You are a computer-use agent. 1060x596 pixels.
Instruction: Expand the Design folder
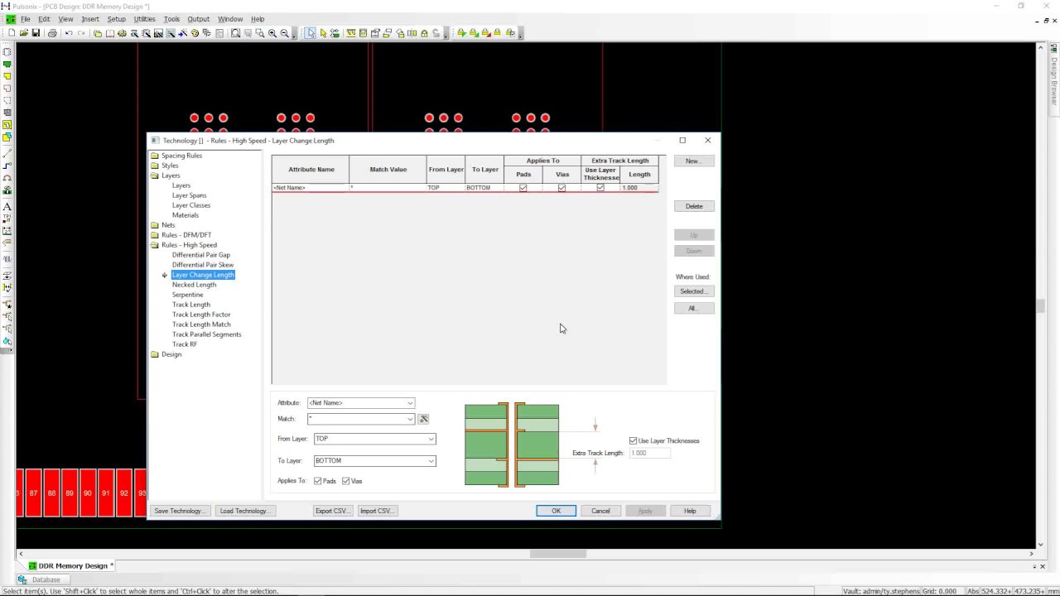(x=154, y=354)
